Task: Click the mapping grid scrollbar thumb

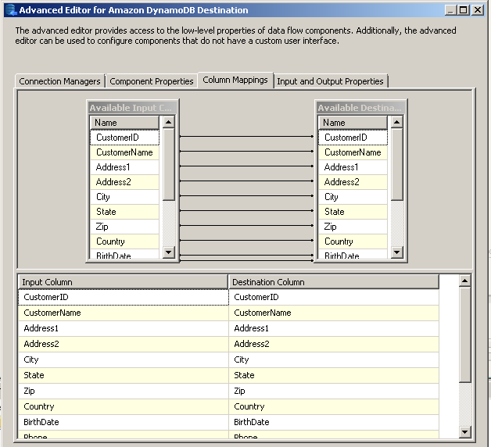Action: [x=464, y=334]
